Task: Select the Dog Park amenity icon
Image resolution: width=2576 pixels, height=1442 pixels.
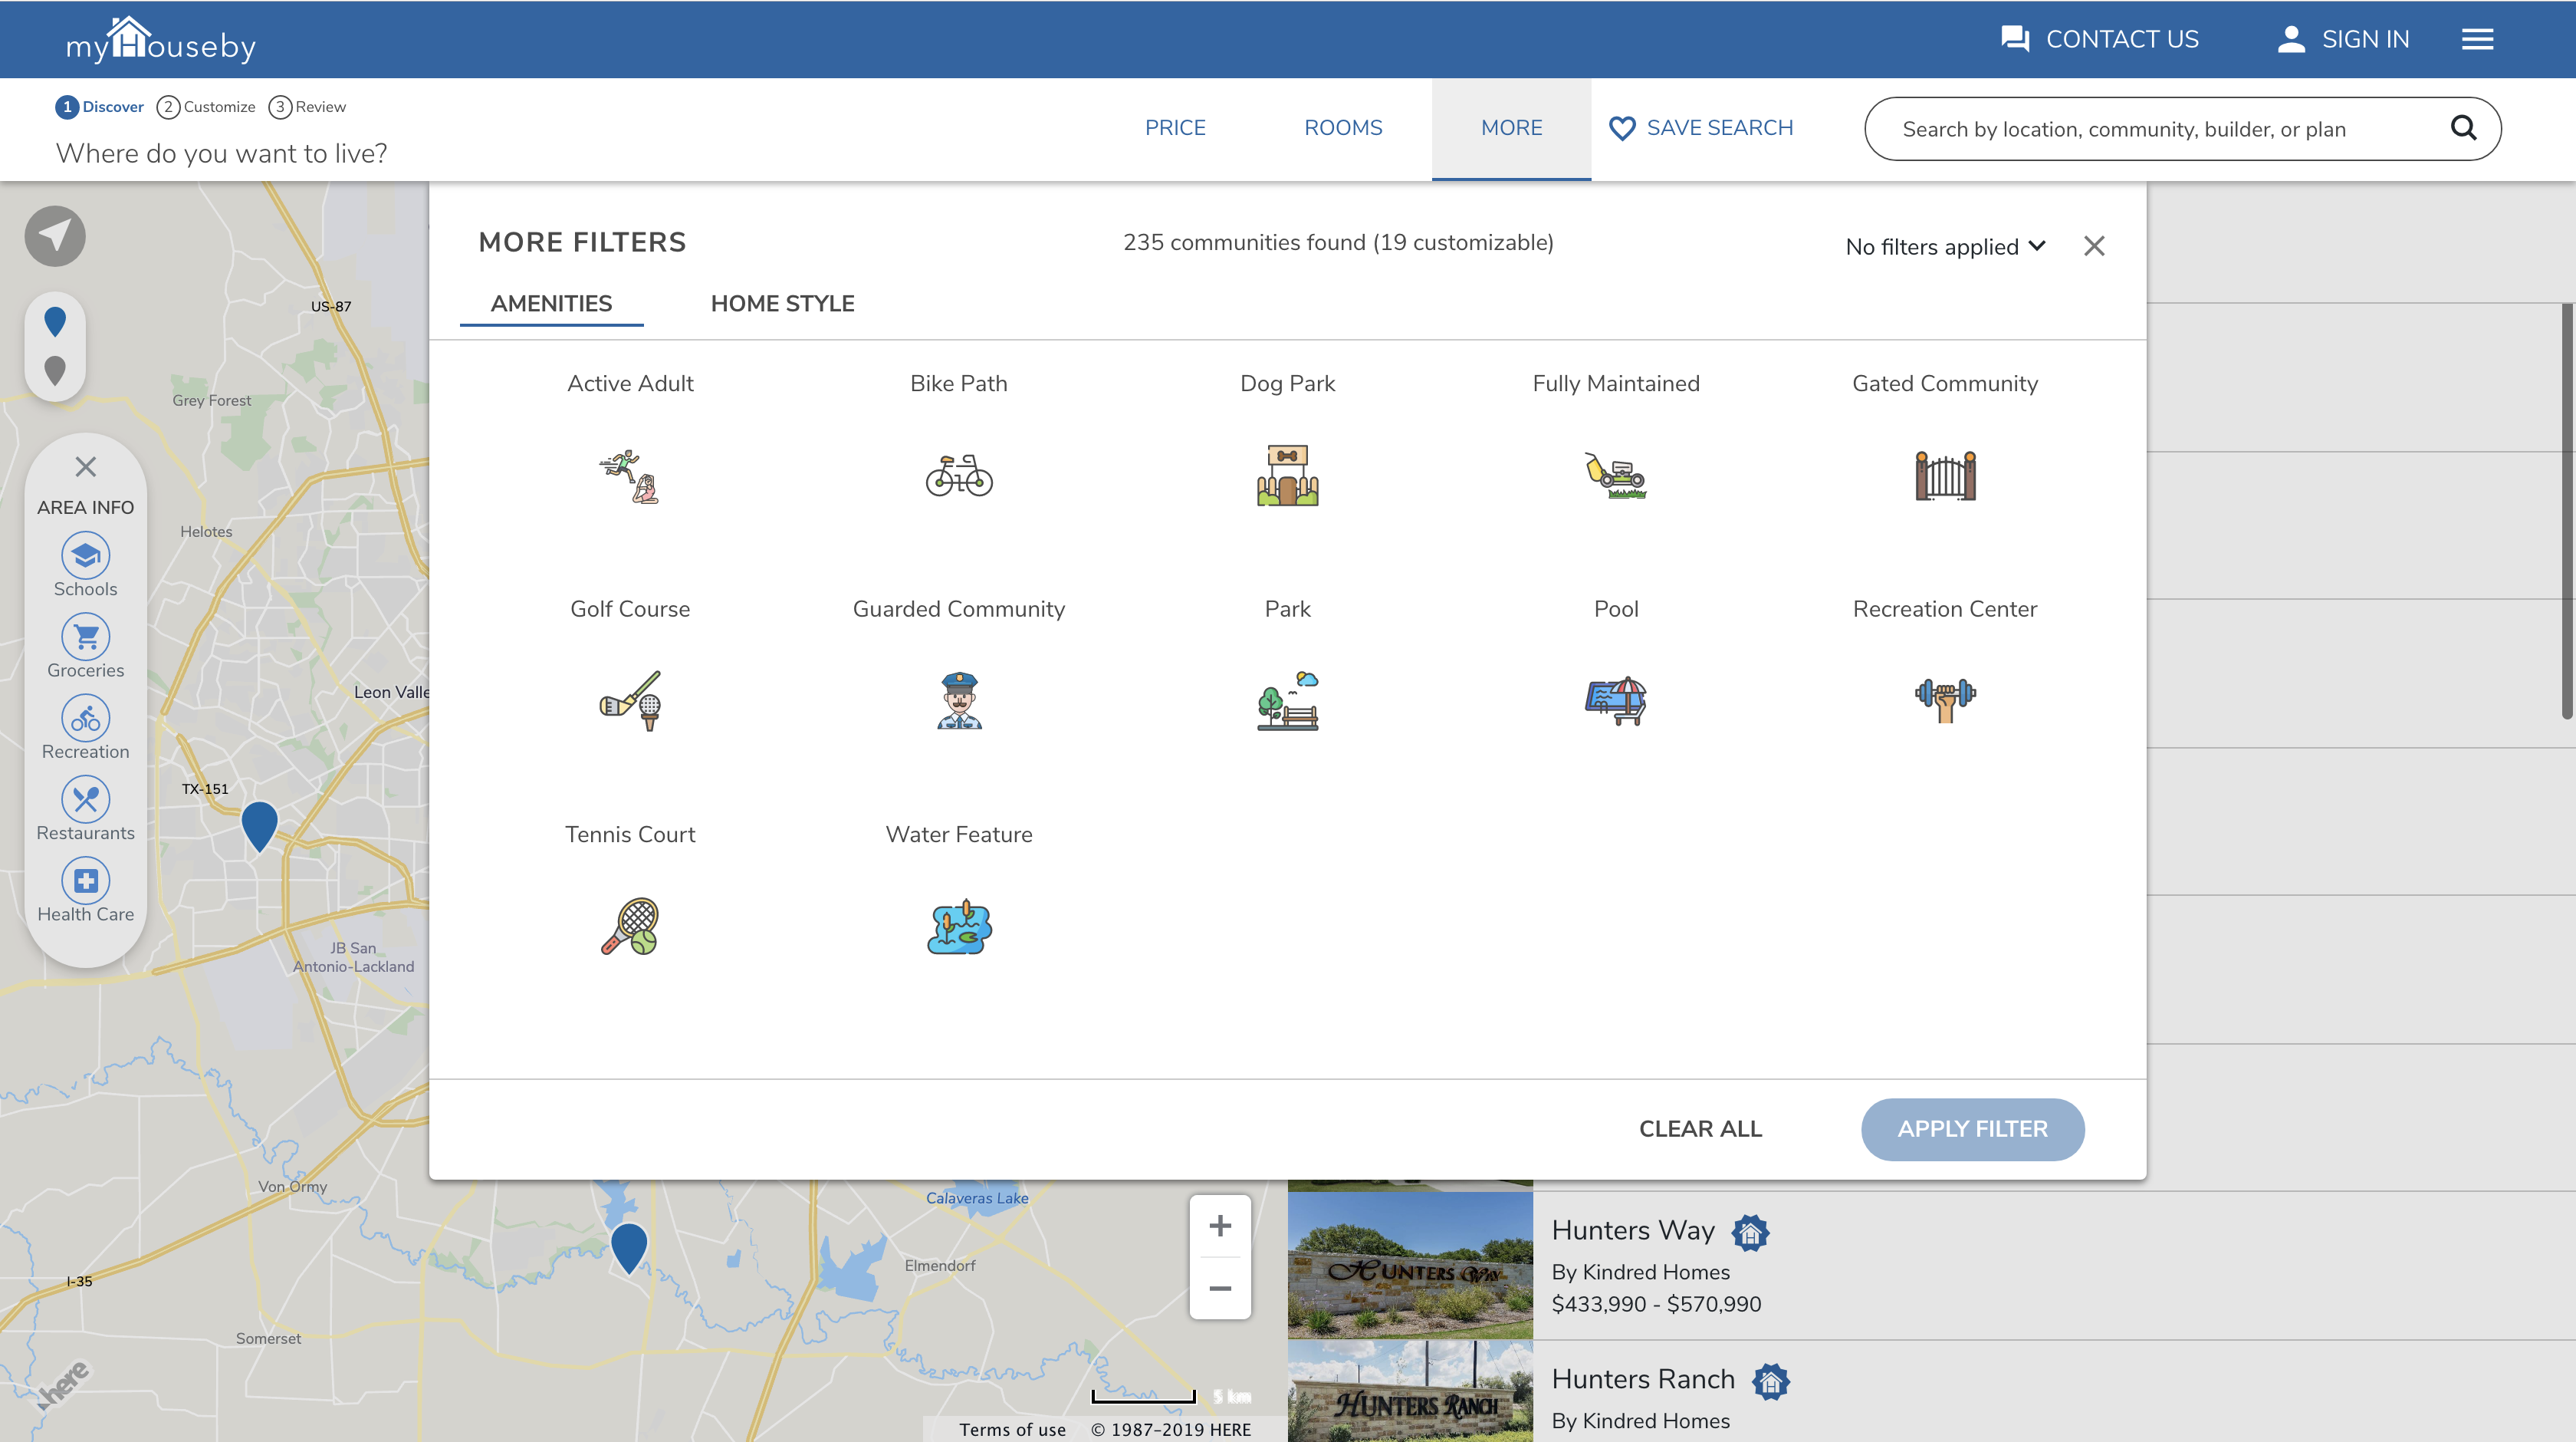Action: pos(1287,476)
